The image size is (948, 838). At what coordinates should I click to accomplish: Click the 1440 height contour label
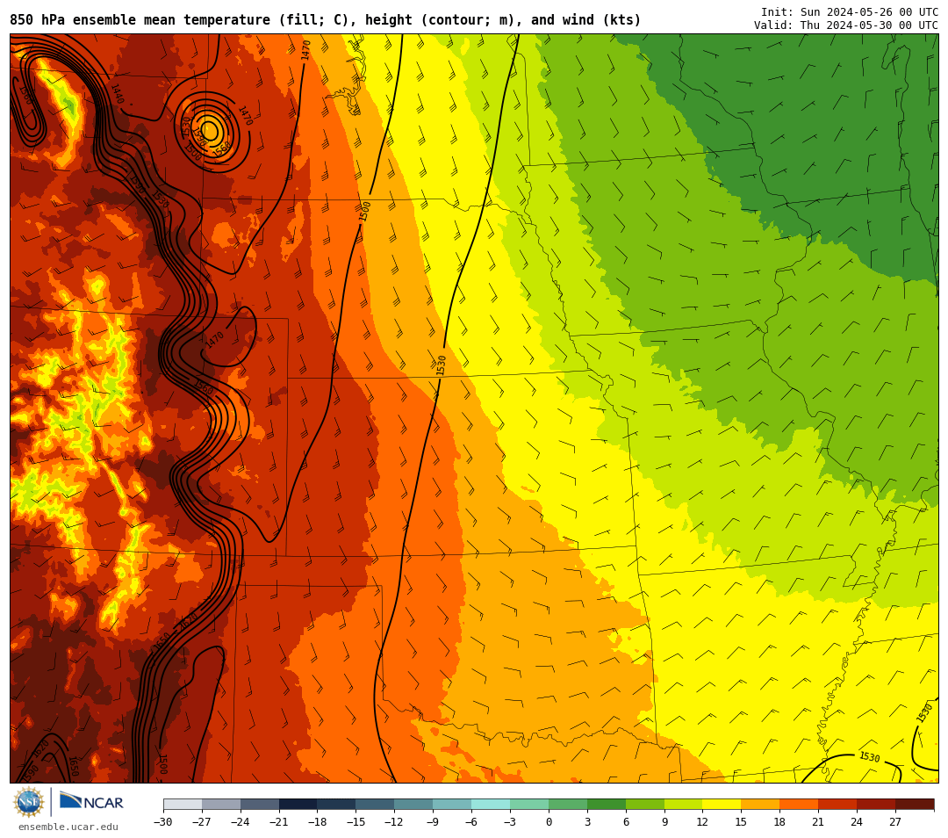click(x=117, y=94)
